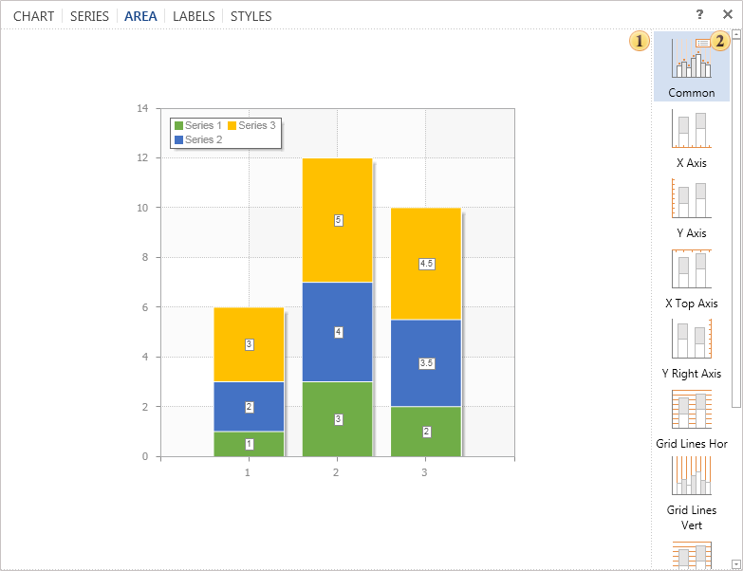Select the Grid Lines Vert icon

691,476
